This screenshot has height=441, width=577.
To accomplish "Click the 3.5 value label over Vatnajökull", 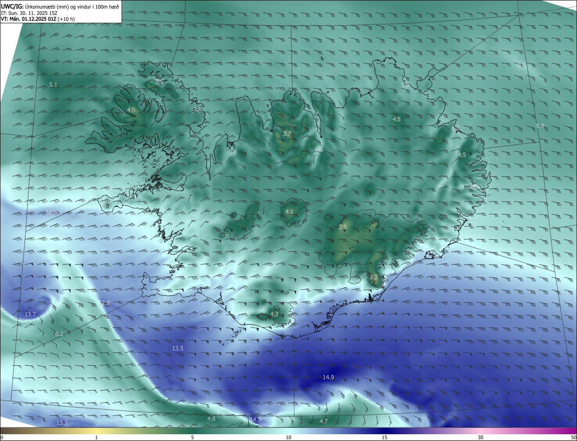I will [x=343, y=227].
